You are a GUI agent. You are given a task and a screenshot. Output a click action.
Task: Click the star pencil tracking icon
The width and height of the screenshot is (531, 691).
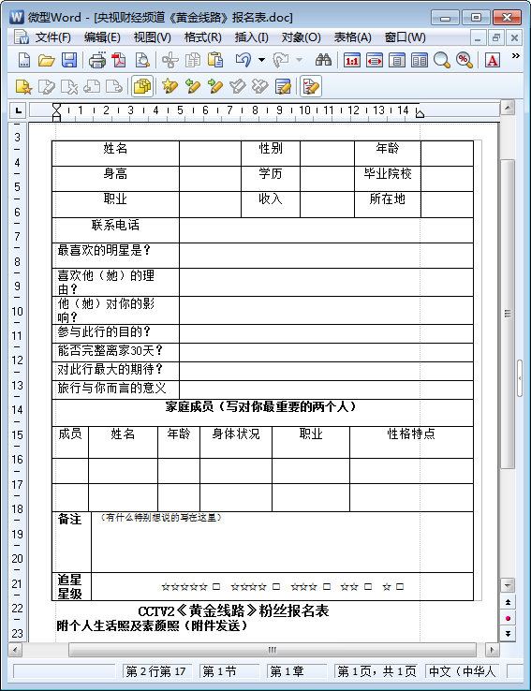pos(170,86)
